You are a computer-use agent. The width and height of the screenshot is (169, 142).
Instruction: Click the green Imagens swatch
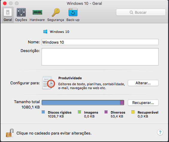tap(80, 112)
